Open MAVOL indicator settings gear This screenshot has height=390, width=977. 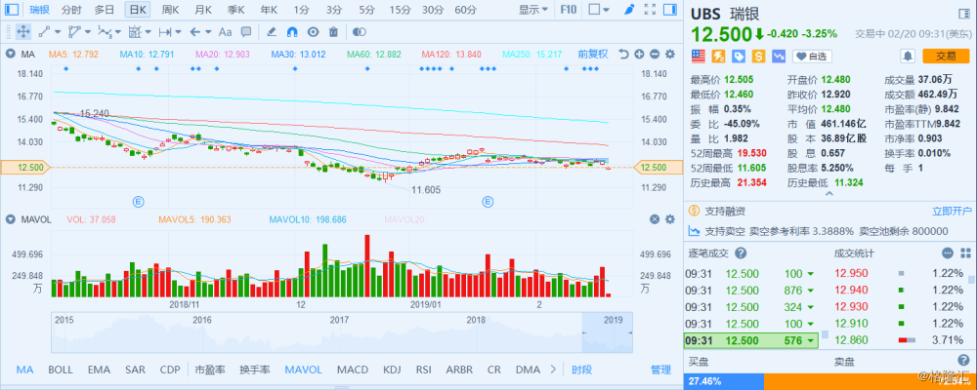[x=670, y=219]
